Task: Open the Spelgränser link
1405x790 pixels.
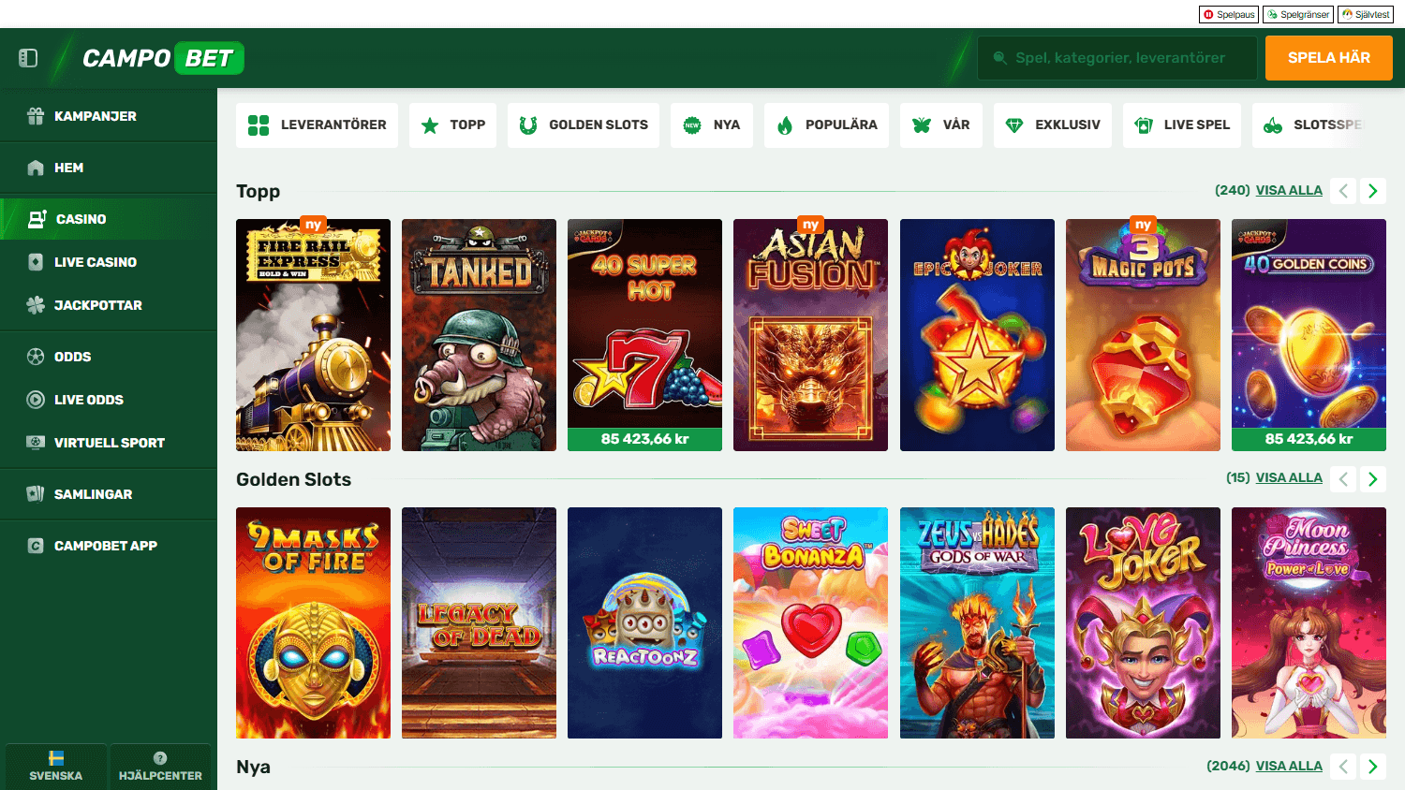Action: coord(1298,14)
